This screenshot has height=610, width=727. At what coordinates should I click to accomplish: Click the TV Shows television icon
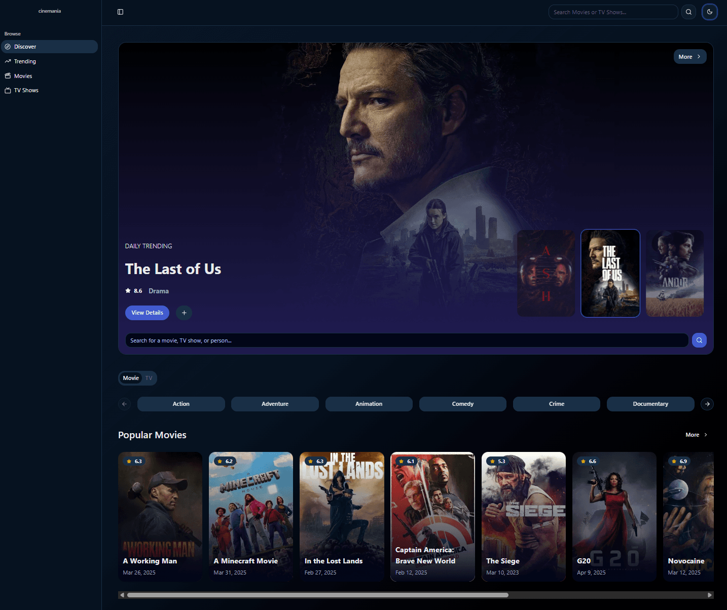click(8, 90)
